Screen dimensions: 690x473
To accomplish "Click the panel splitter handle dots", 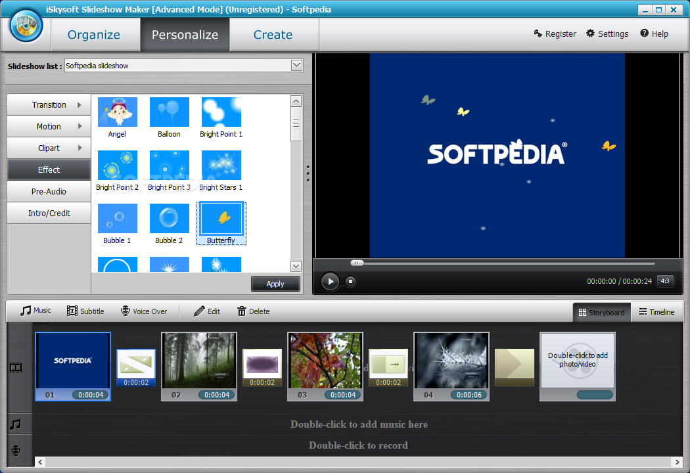I will [x=308, y=173].
